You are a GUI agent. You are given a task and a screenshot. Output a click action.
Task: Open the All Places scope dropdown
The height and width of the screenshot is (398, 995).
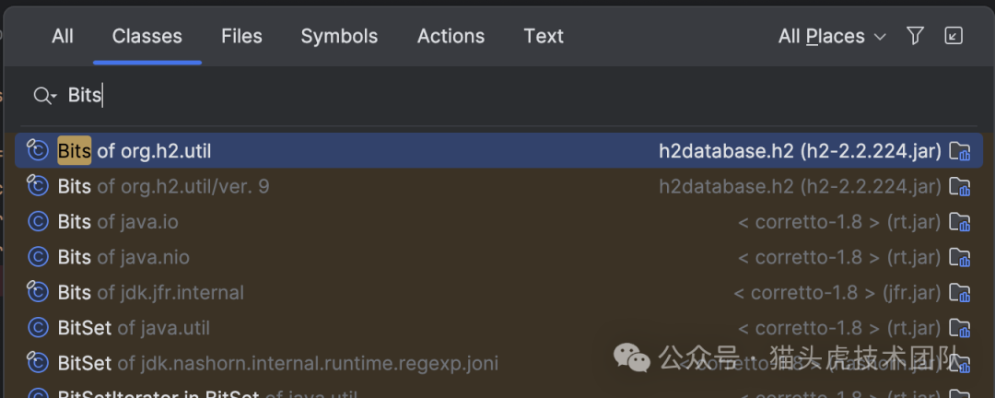(831, 36)
